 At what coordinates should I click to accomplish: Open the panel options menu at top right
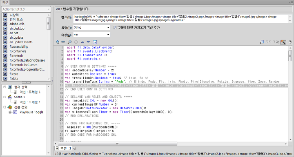[x=290, y=2]
